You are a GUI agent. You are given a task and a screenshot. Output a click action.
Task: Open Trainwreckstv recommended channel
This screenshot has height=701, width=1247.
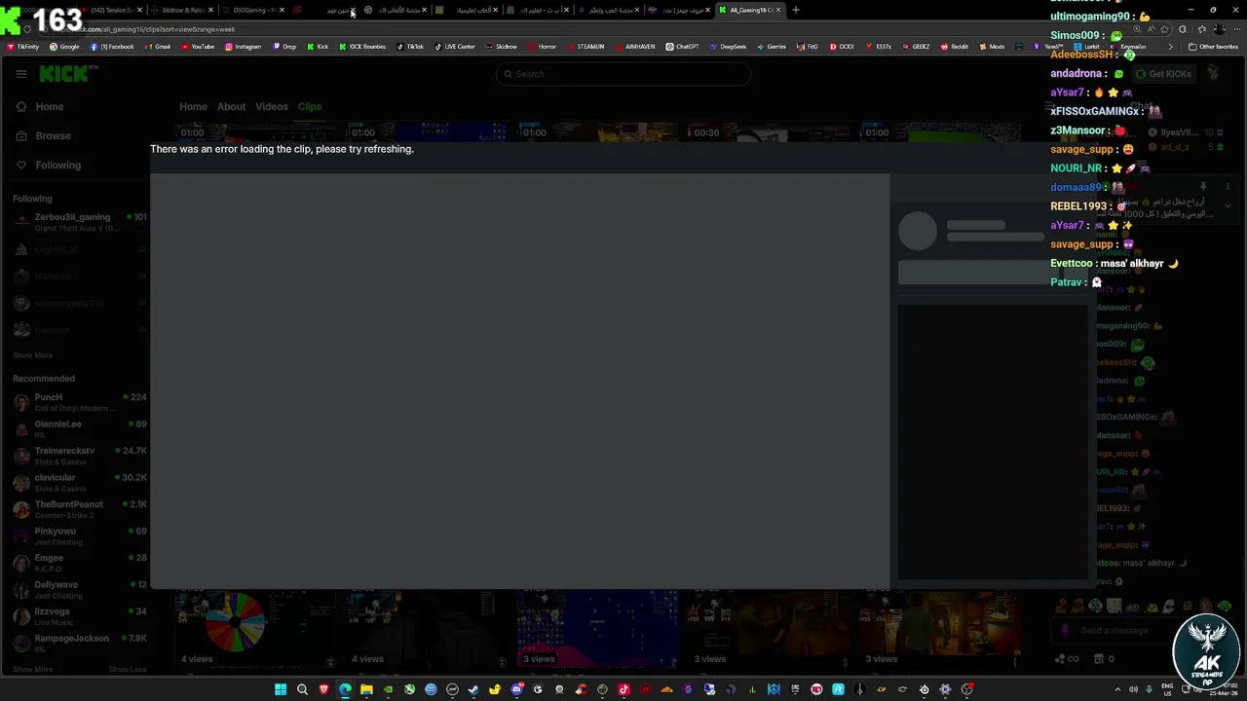click(x=78, y=456)
